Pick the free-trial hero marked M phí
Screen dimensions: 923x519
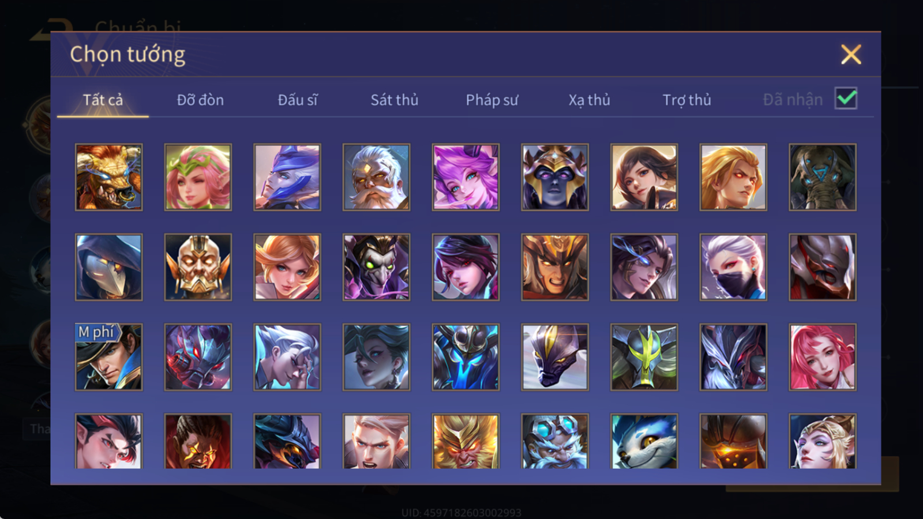(x=108, y=357)
